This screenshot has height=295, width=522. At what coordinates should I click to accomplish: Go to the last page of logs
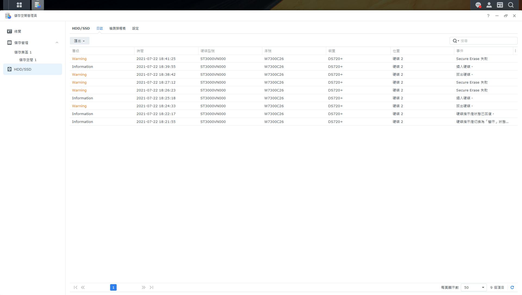[x=151, y=287]
